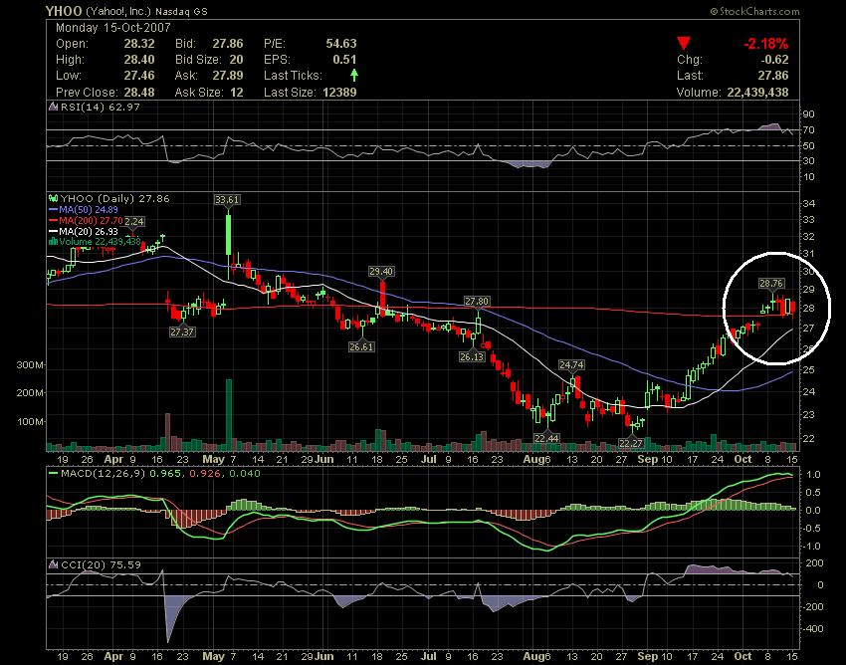The width and height of the screenshot is (846, 665).
Task: Click the green Last Ticks up arrow
Action: point(354,75)
